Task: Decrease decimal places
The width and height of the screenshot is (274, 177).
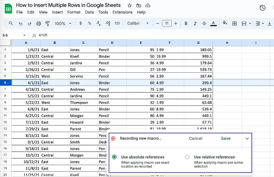Action: pyautogui.click(x=99, y=23)
